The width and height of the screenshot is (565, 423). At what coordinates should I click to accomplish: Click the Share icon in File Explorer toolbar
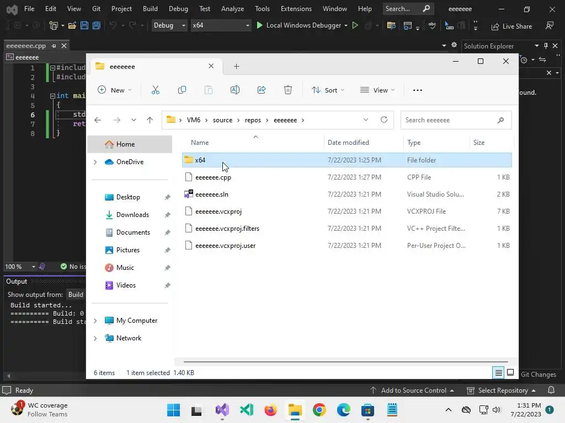[262, 90]
